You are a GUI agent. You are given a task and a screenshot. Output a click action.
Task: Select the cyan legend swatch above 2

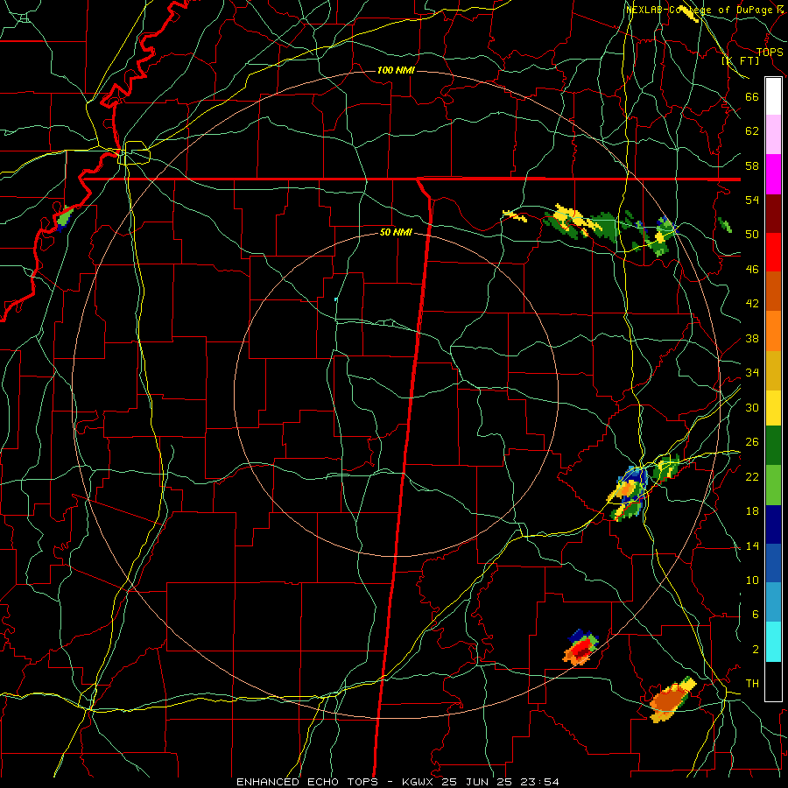pyautogui.click(x=773, y=642)
